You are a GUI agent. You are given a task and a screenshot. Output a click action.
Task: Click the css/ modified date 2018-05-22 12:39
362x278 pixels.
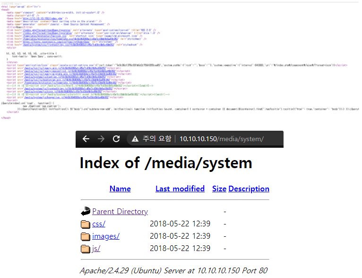[180, 224]
